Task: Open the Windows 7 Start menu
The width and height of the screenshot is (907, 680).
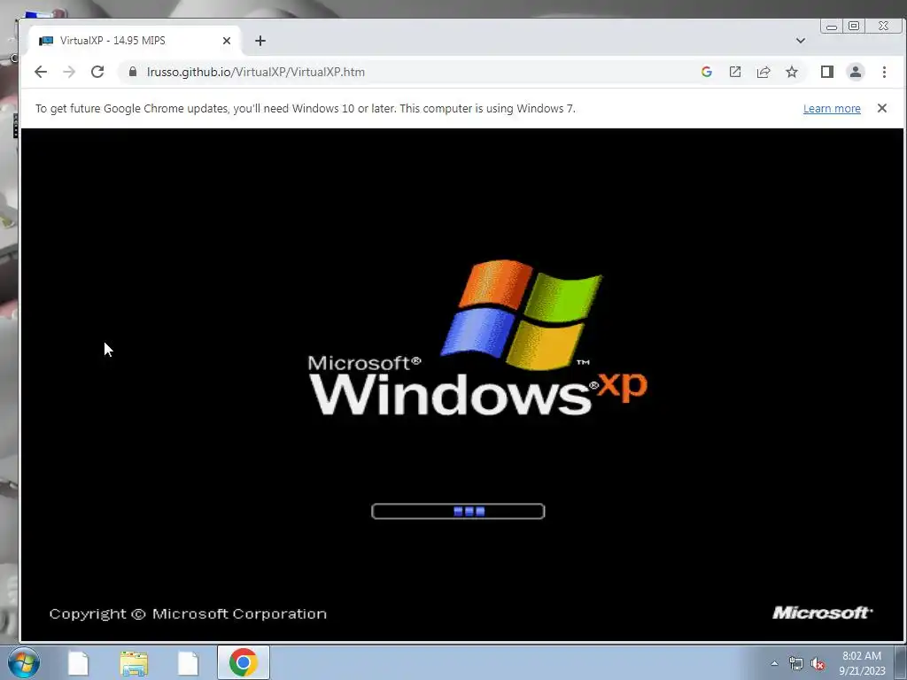Action: (x=24, y=662)
